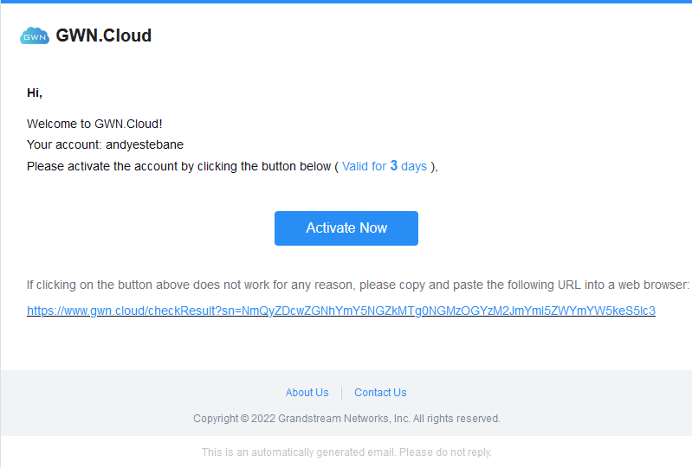
Task: Click the blue bar at top of email
Action: (x=346, y=2)
